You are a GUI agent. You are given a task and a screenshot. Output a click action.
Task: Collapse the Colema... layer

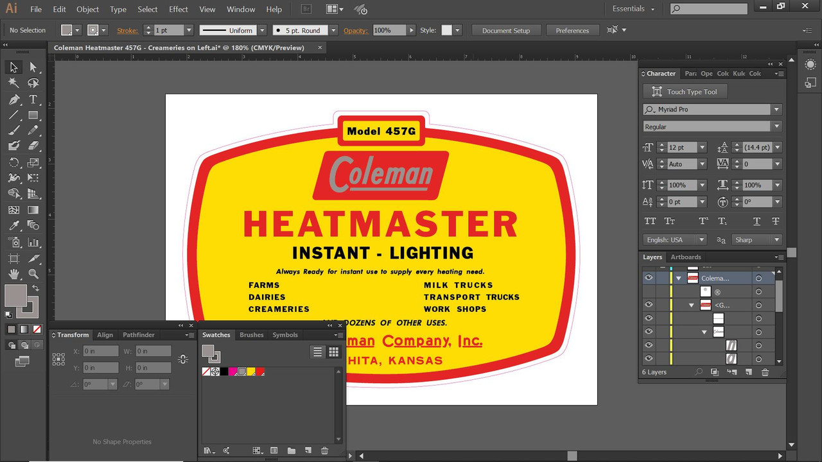[679, 278]
